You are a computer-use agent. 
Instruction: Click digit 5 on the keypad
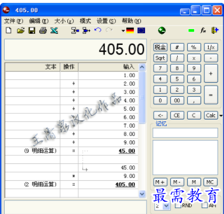177,79
